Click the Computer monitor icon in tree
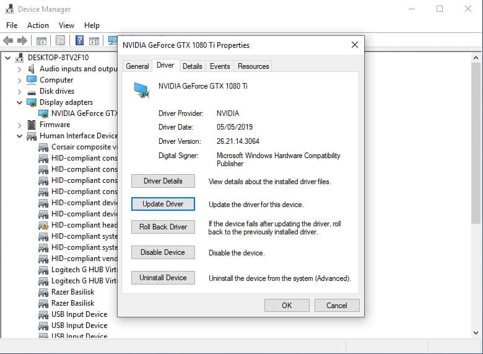The image size is (483, 354). pyautogui.click(x=32, y=80)
